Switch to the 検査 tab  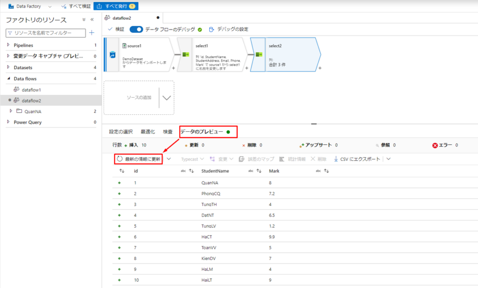pos(168,132)
